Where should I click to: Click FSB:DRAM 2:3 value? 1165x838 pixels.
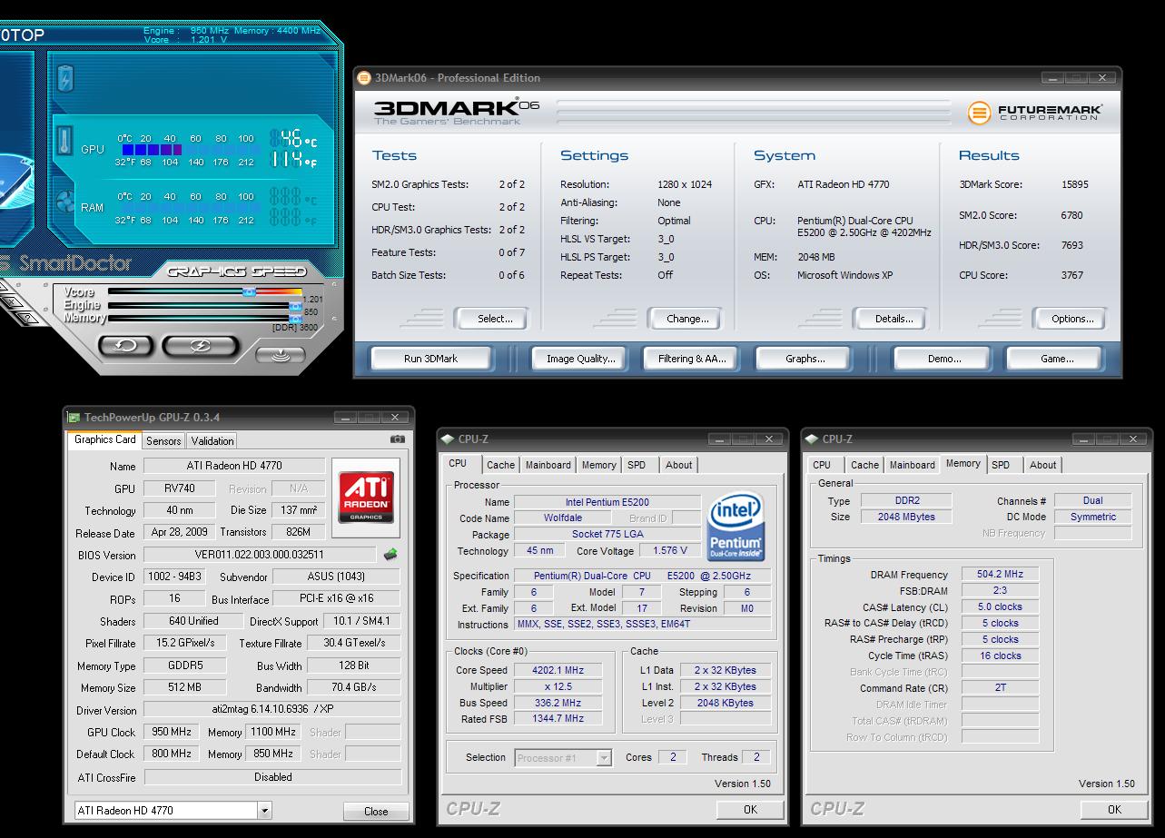[x=1000, y=591]
